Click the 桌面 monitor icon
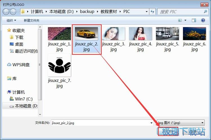The image size is (211, 140). point(12,44)
